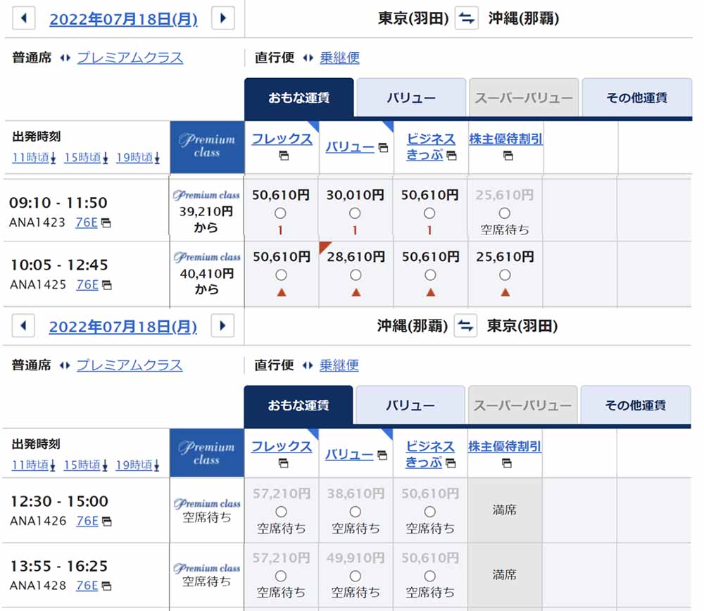This screenshot has width=704, height=611.
Task: Switch to その他運賃 tab in lower section
Action: pyautogui.click(x=636, y=405)
